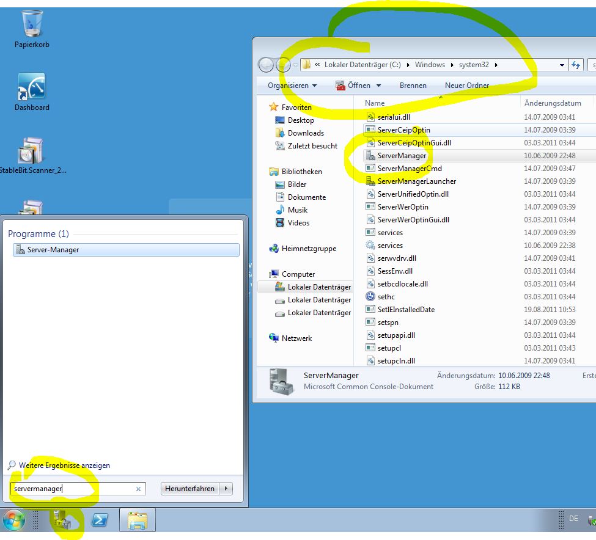Focus the Start menu search field

click(x=78, y=489)
